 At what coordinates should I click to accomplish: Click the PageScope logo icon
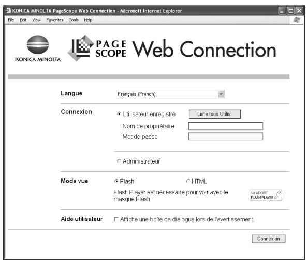coord(81,48)
